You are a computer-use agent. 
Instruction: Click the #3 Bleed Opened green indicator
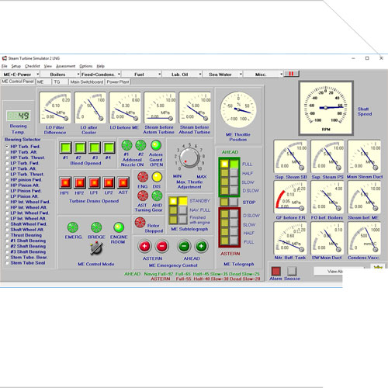[x=95, y=147]
